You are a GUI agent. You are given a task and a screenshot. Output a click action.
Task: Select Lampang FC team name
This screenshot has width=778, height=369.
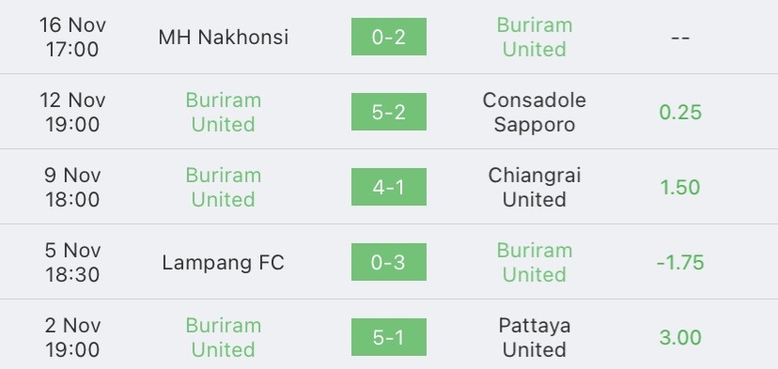[224, 262]
